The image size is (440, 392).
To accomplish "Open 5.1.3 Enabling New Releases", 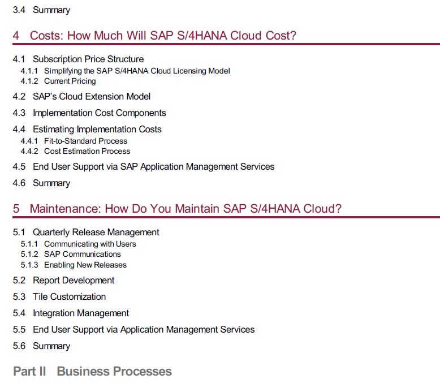I will pyautogui.click(x=74, y=265).
